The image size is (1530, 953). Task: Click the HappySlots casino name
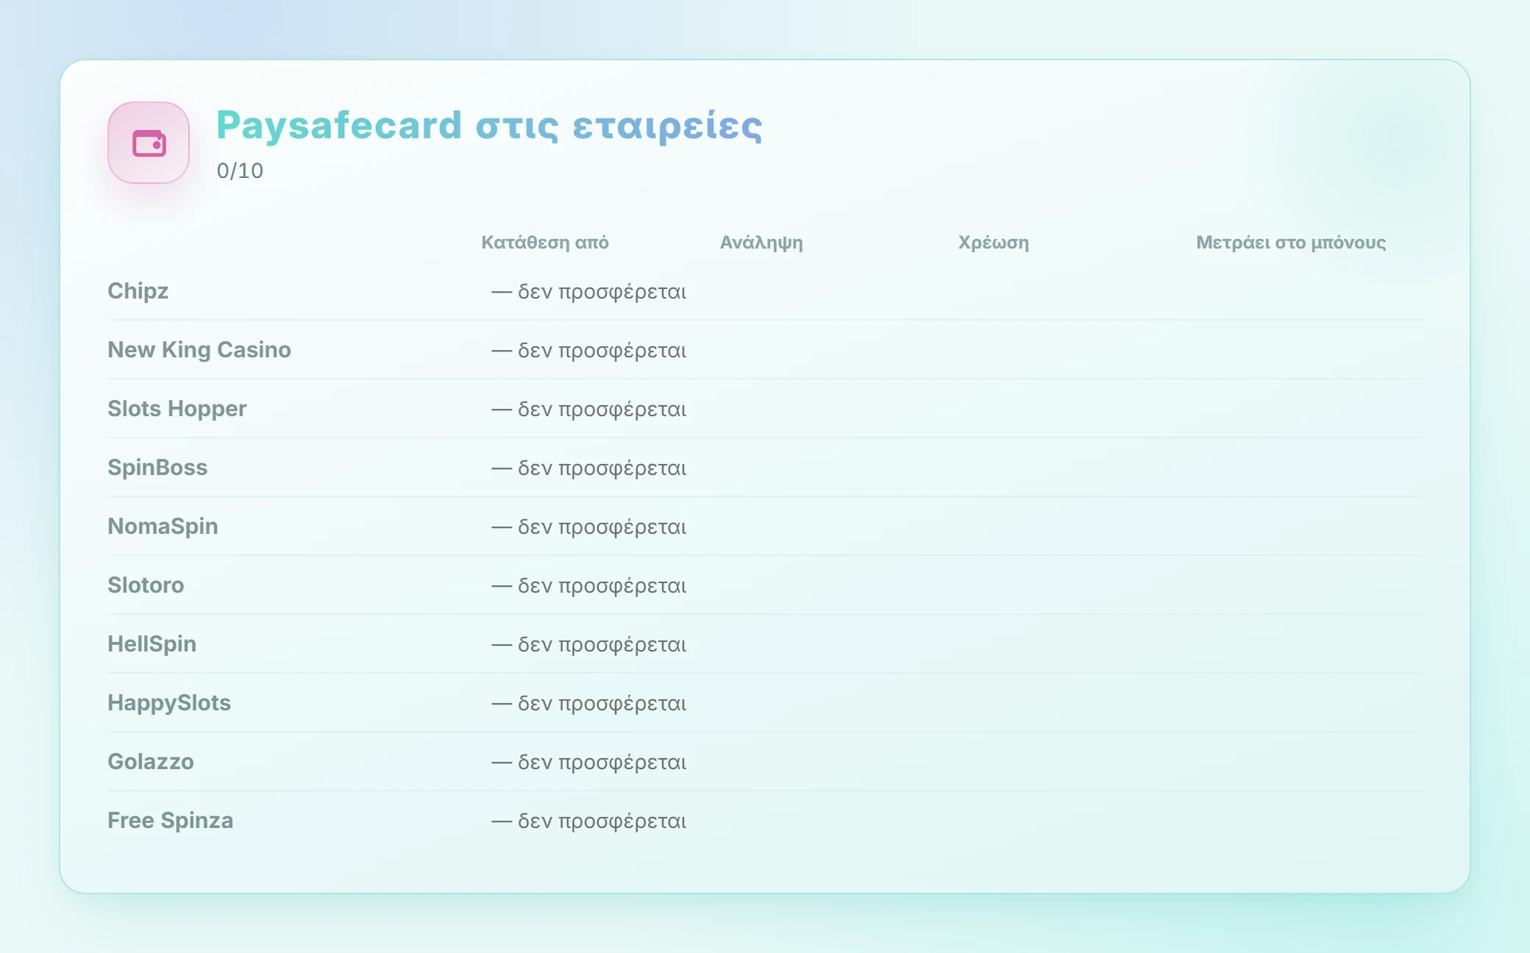pyautogui.click(x=169, y=703)
